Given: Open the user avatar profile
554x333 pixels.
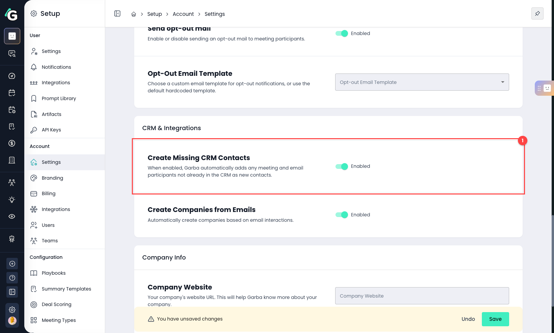Looking at the screenshot, I should pyautogui.click(x=12, y=321).
